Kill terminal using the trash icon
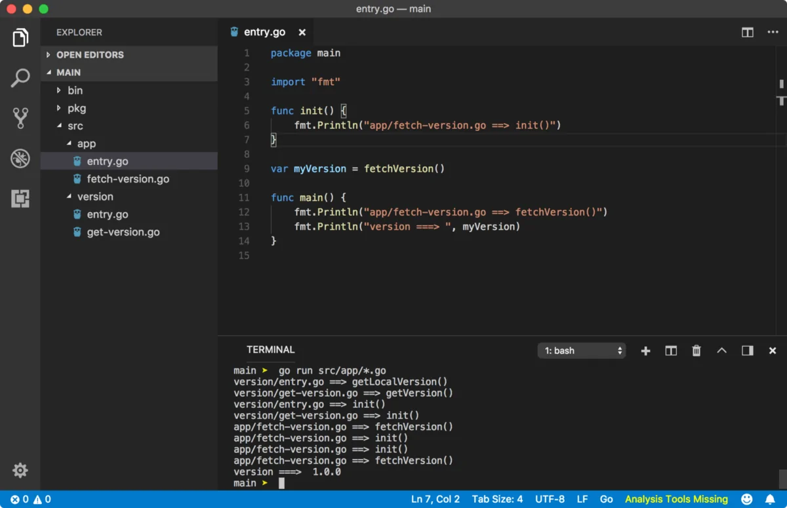This screenshot has height=508, width=787. (x=696, y=351)
